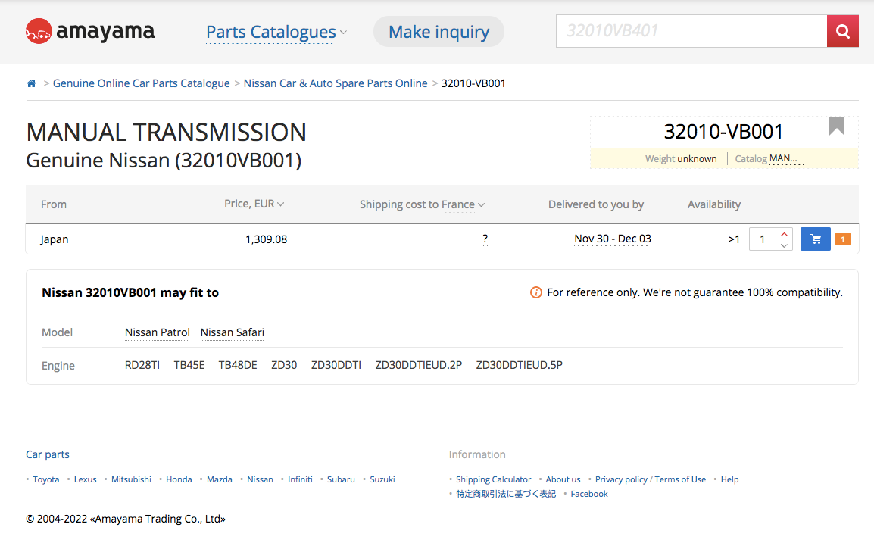Click the ZD30 engine entry
Viewport: 874px width, 546px height.
284,366
